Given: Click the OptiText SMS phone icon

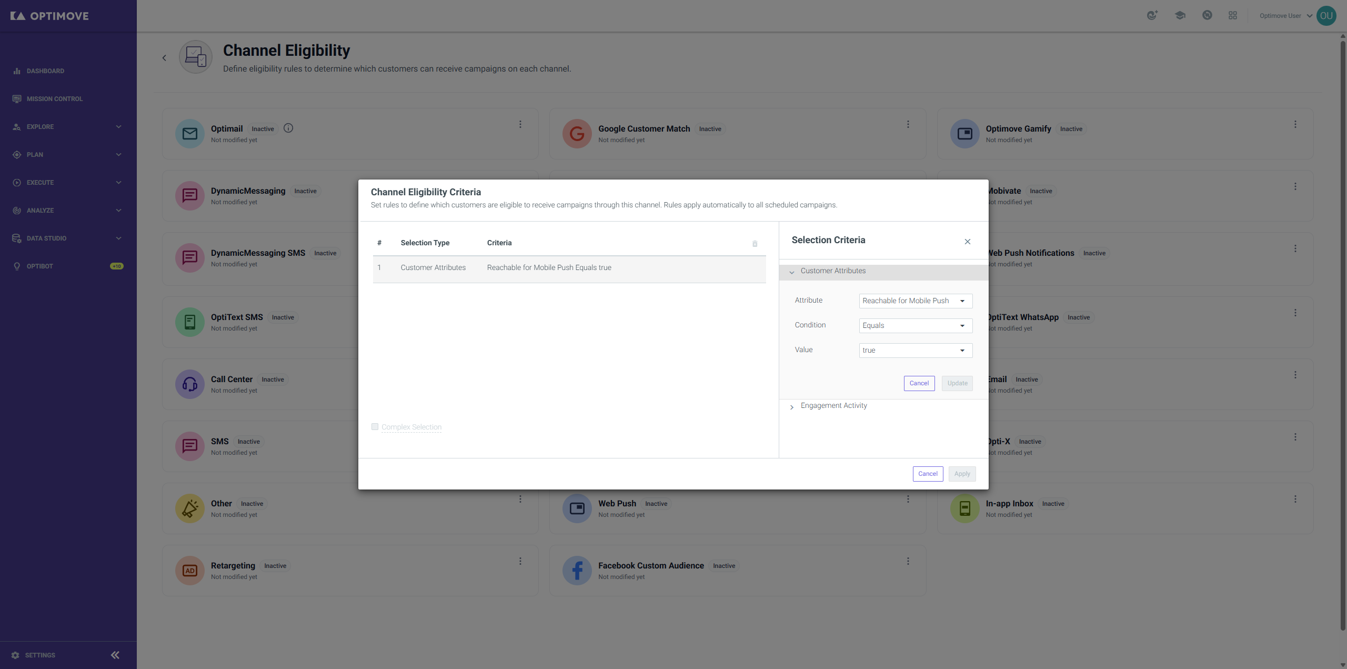Looking at the screenshot, I should (190, 322).
